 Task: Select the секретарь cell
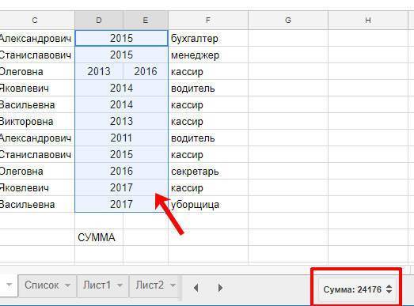pyautogui.click(x=208, y=172)
